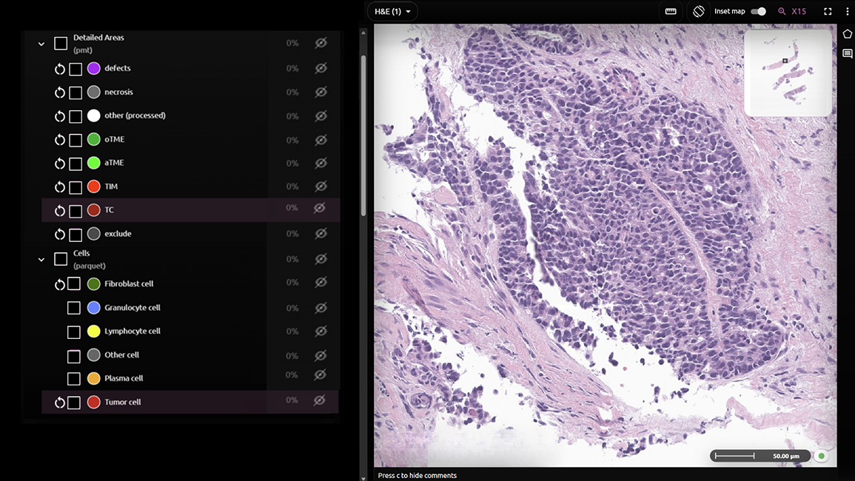Select the other (processed) row label
The width and height of the screenshot is (855, 481).
135,115
